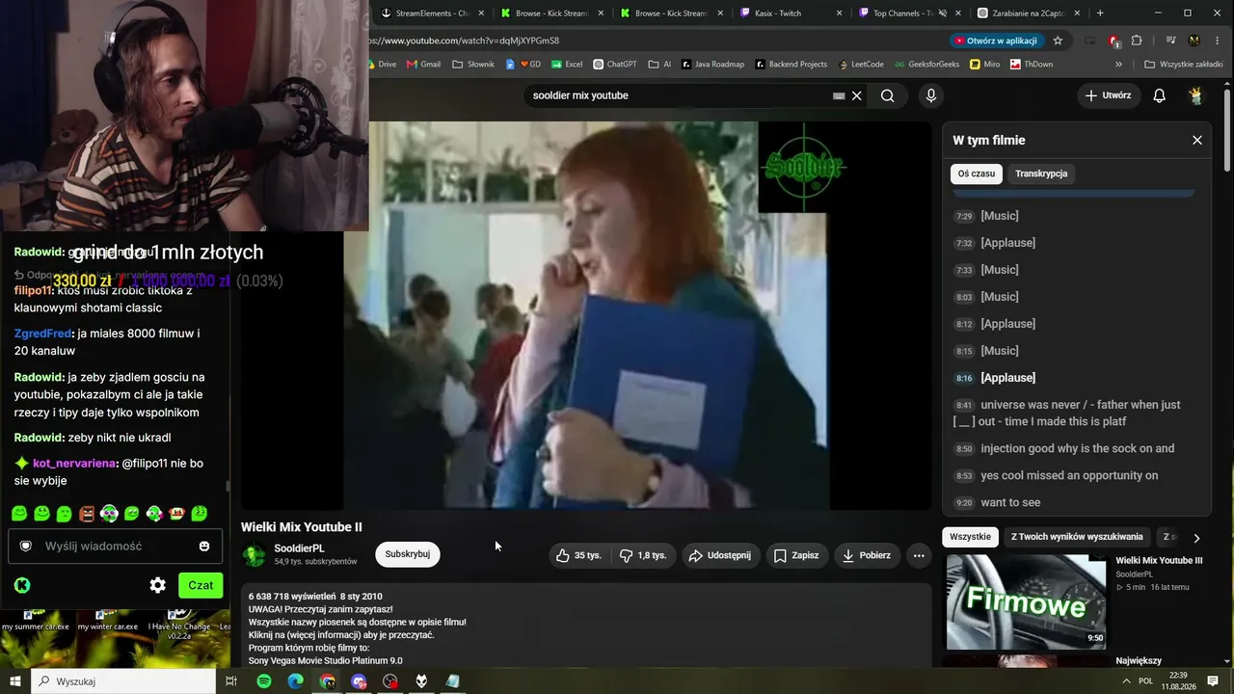Start voice search with the microphone icon
Viewport: 1234px width, 694px height.
tap(930, 95)
